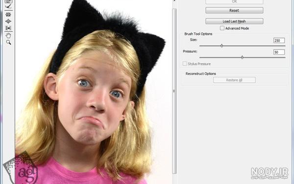Screen dimensions: 294x184
Task: Select the Push Left tool
Action: coord(8,28)
